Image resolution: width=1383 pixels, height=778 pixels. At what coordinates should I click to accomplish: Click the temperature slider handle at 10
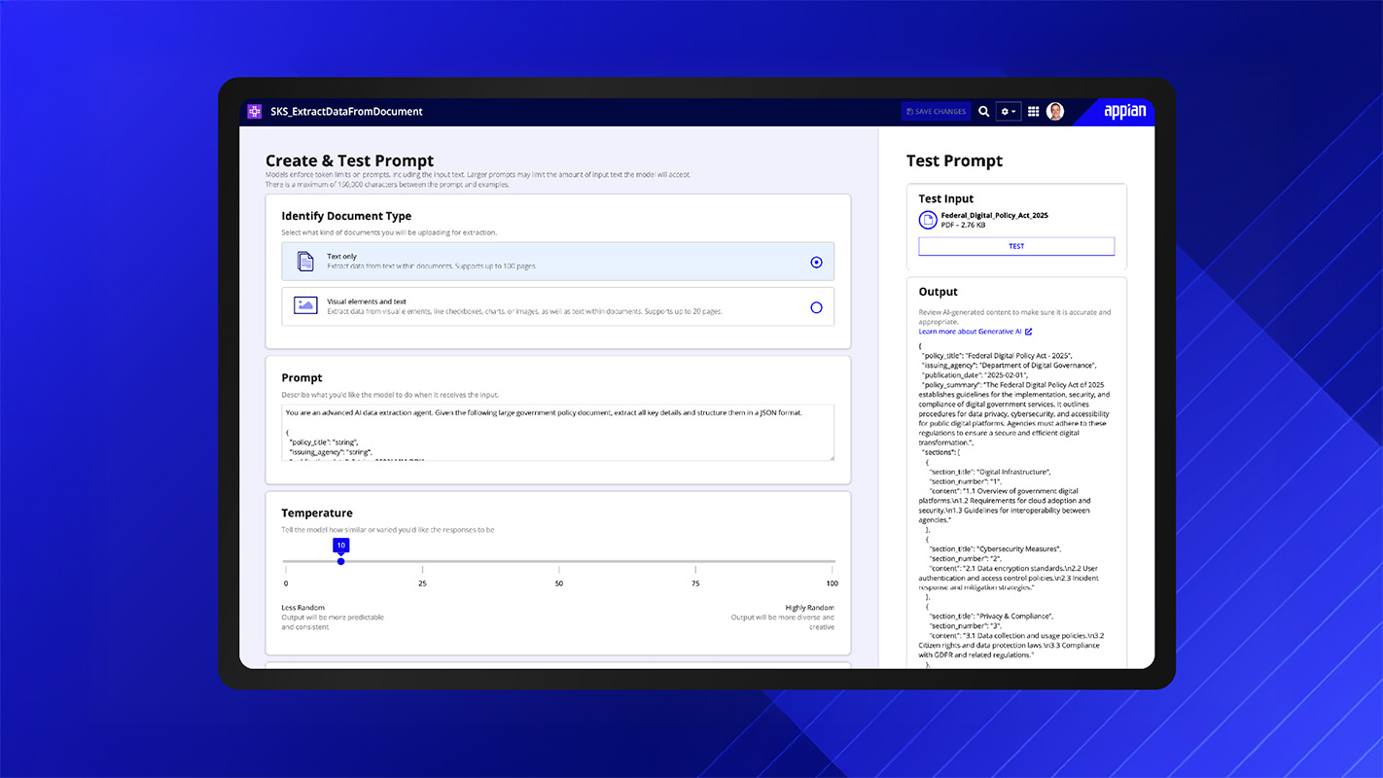(340, 561)
